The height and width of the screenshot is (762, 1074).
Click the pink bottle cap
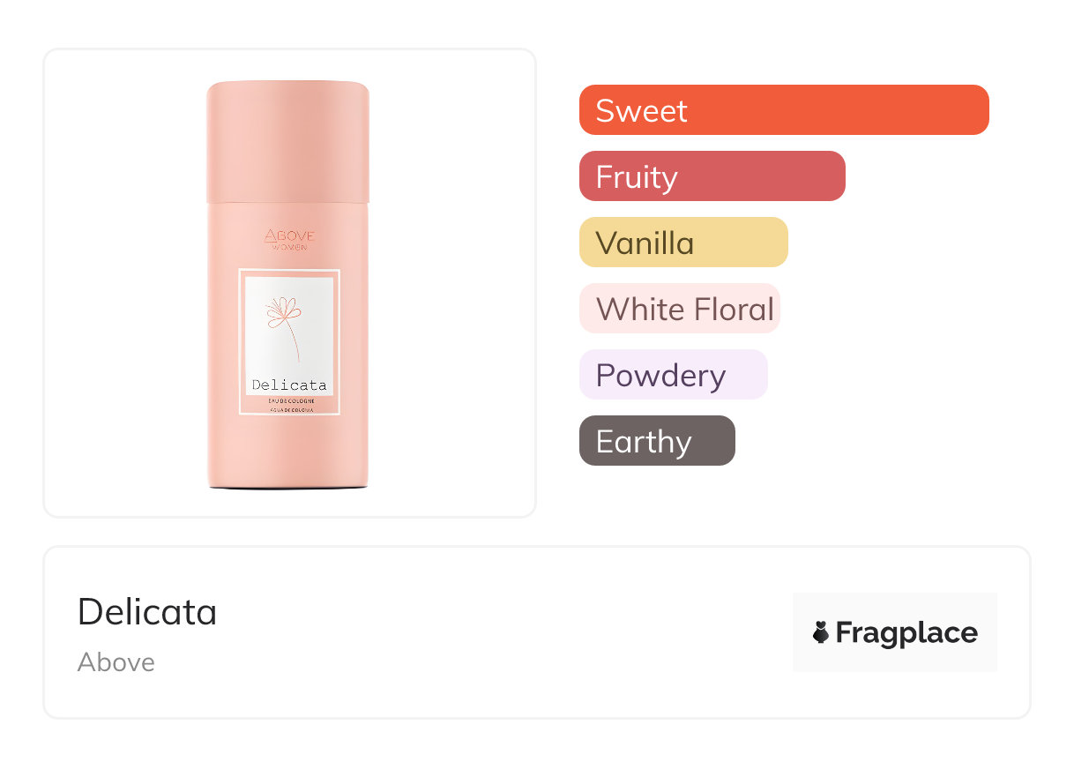288,141
